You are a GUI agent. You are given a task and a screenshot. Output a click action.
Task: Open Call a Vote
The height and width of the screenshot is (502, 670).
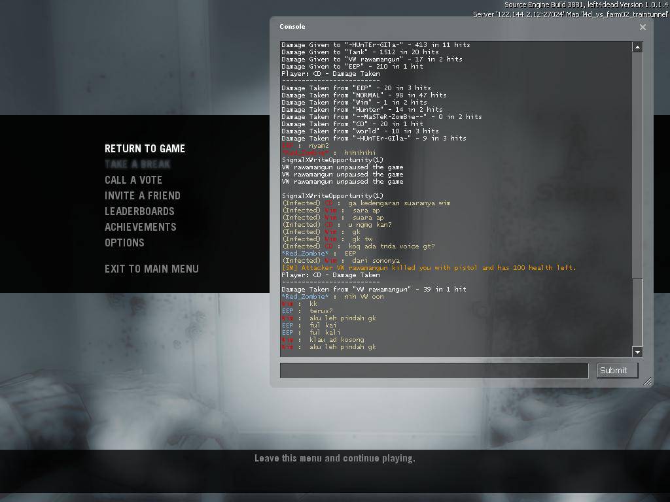click(133, 180)
